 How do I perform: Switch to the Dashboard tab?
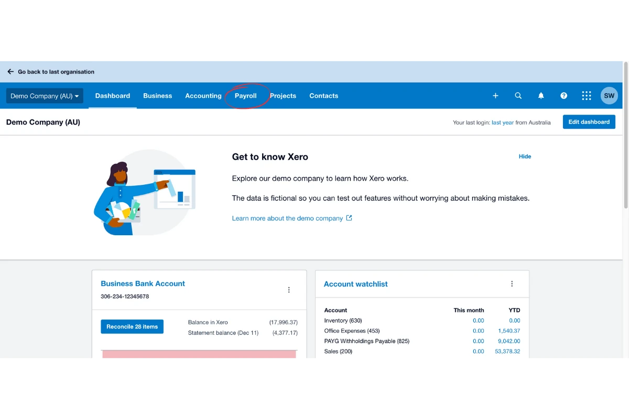coord(113,96)
